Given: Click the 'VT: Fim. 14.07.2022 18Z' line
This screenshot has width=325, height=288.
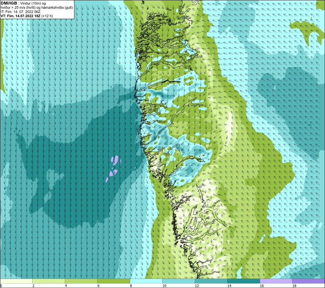Looking at the screenshot, I should coord(20,16).
